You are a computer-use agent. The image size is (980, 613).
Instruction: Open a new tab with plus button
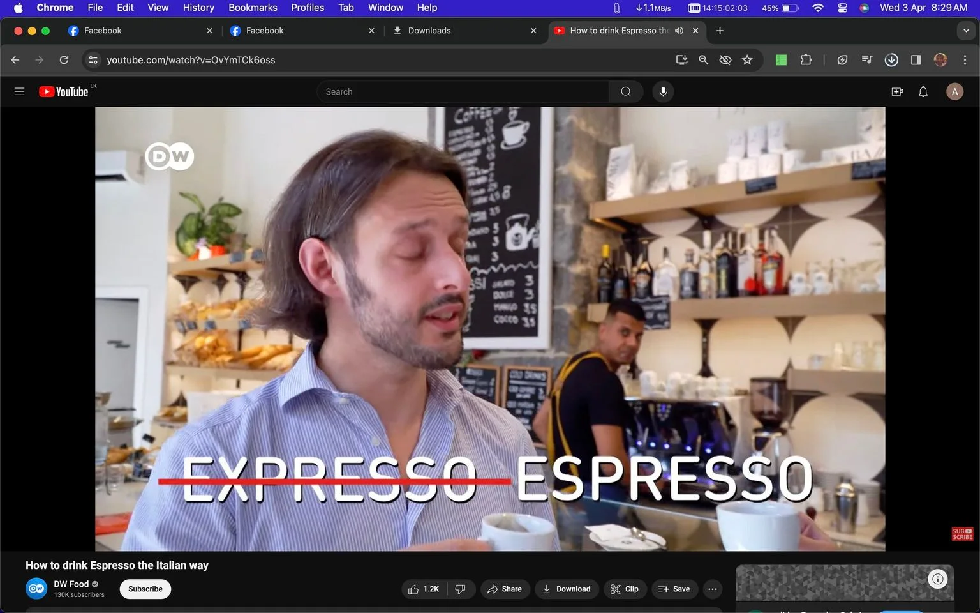720,31
